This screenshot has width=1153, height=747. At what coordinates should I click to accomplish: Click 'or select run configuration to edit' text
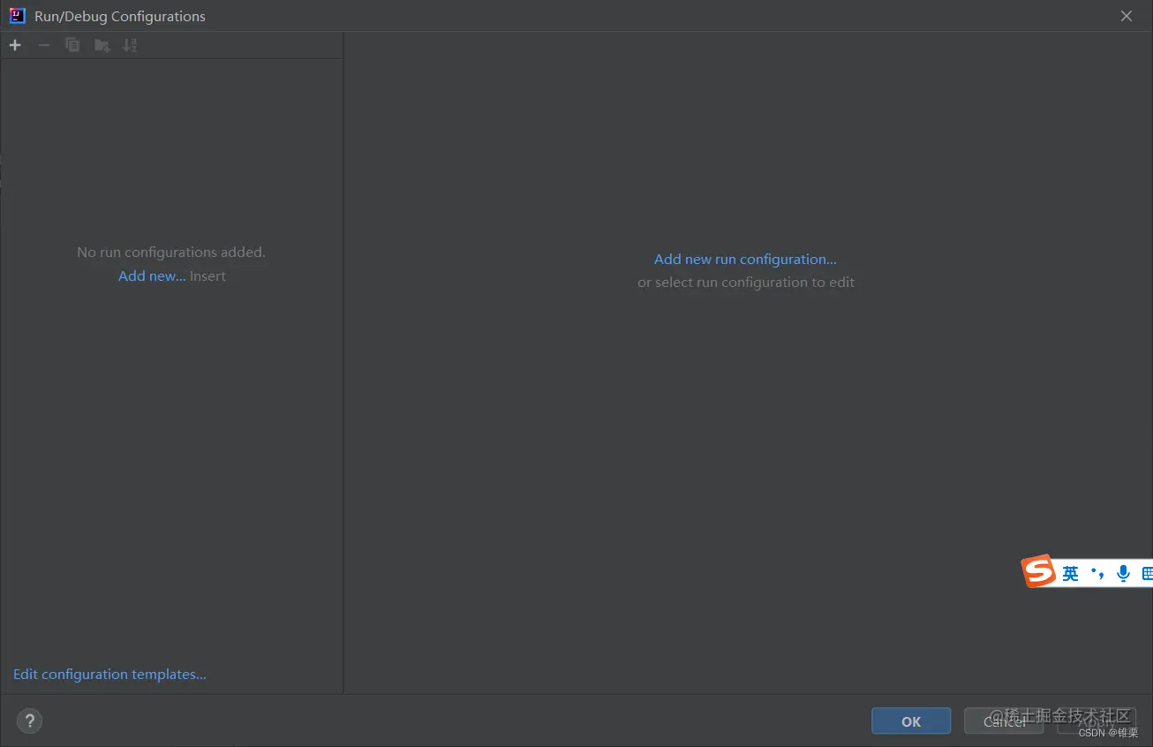[746, 283]
